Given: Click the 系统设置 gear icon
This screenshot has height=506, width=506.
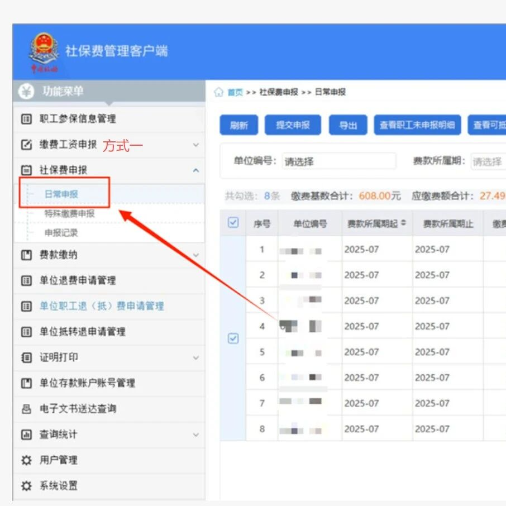Looking at the screenshot, I should 26,486.
